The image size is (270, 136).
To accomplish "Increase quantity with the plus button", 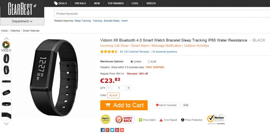I will pos(129,88).
